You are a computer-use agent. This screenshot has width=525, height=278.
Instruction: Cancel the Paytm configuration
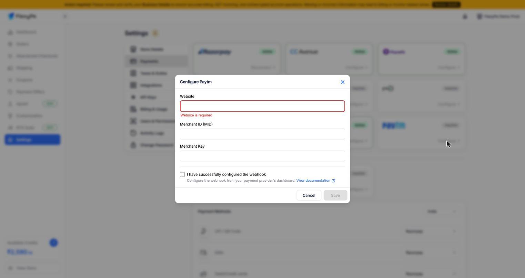(309, 196)
